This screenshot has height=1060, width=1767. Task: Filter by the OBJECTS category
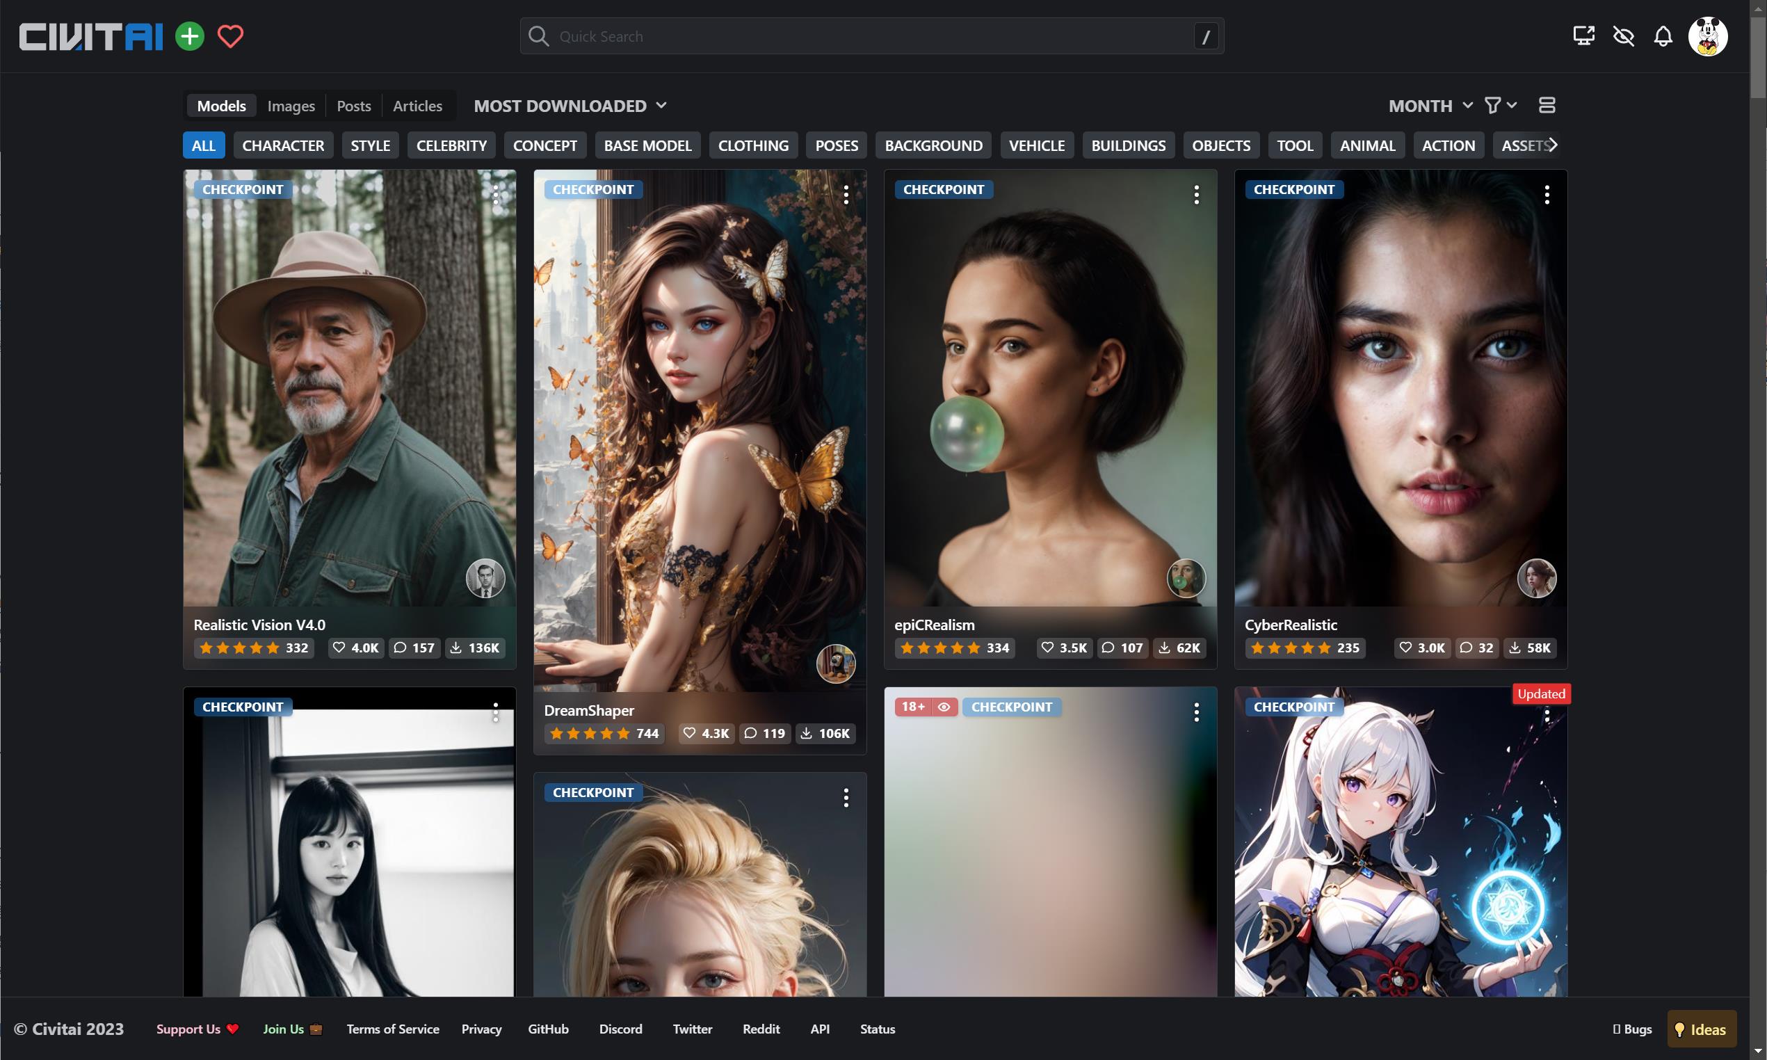[x=1222, y=145]
